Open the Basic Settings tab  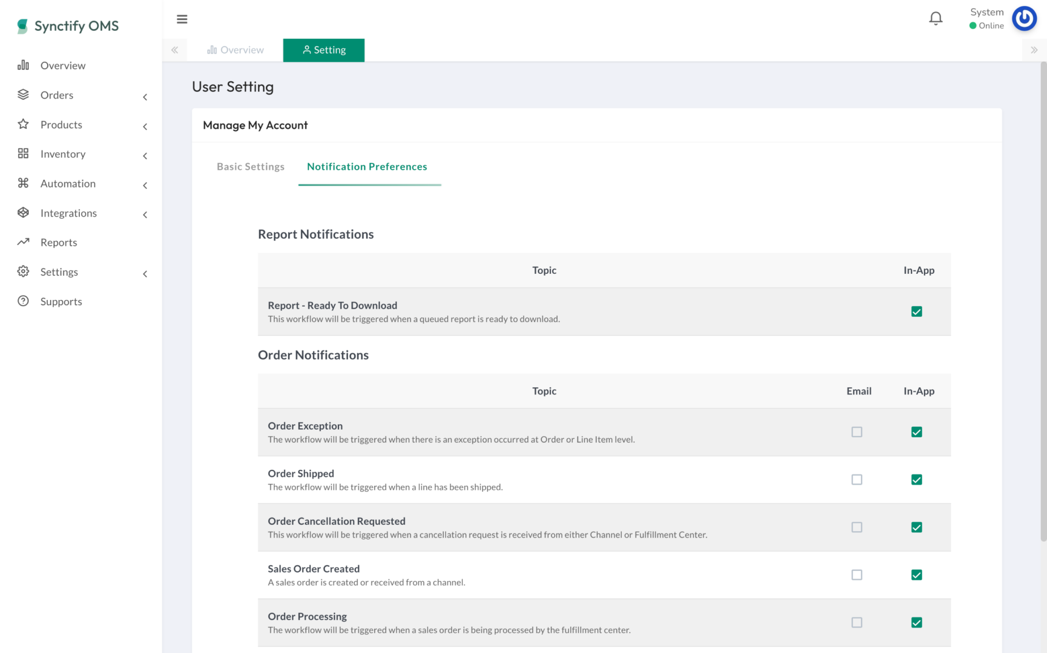(251, 167)
